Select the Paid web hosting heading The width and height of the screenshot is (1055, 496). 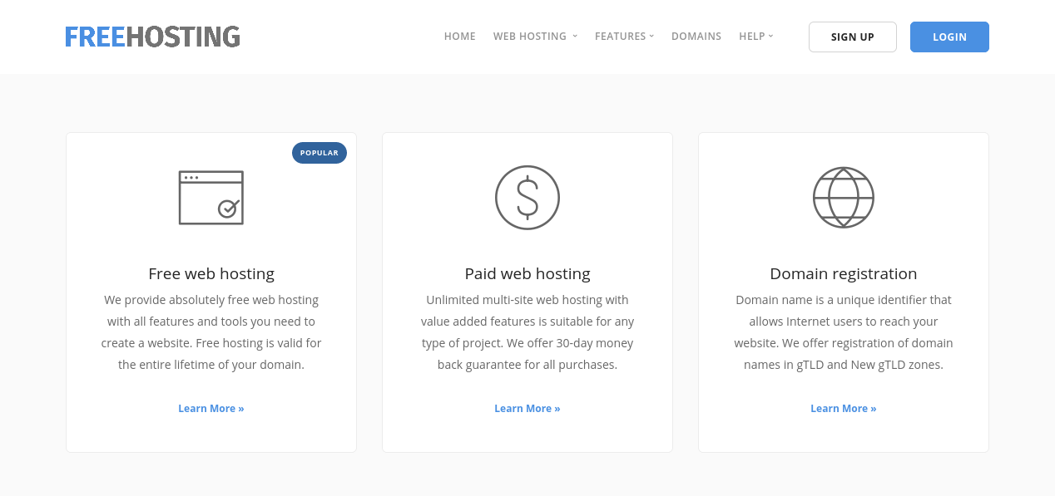click(x=527, y=273)
